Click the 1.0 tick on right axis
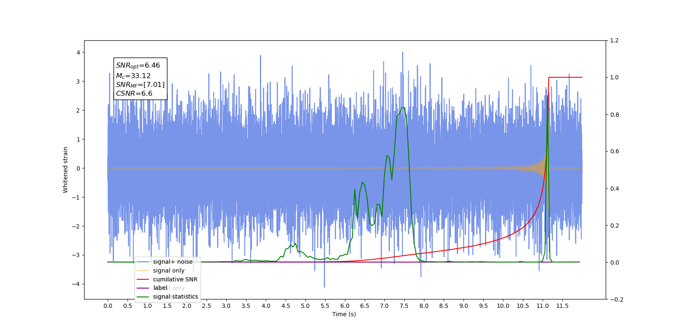The height and width of the screenshot is (336, 673). [x=615, y=78]
